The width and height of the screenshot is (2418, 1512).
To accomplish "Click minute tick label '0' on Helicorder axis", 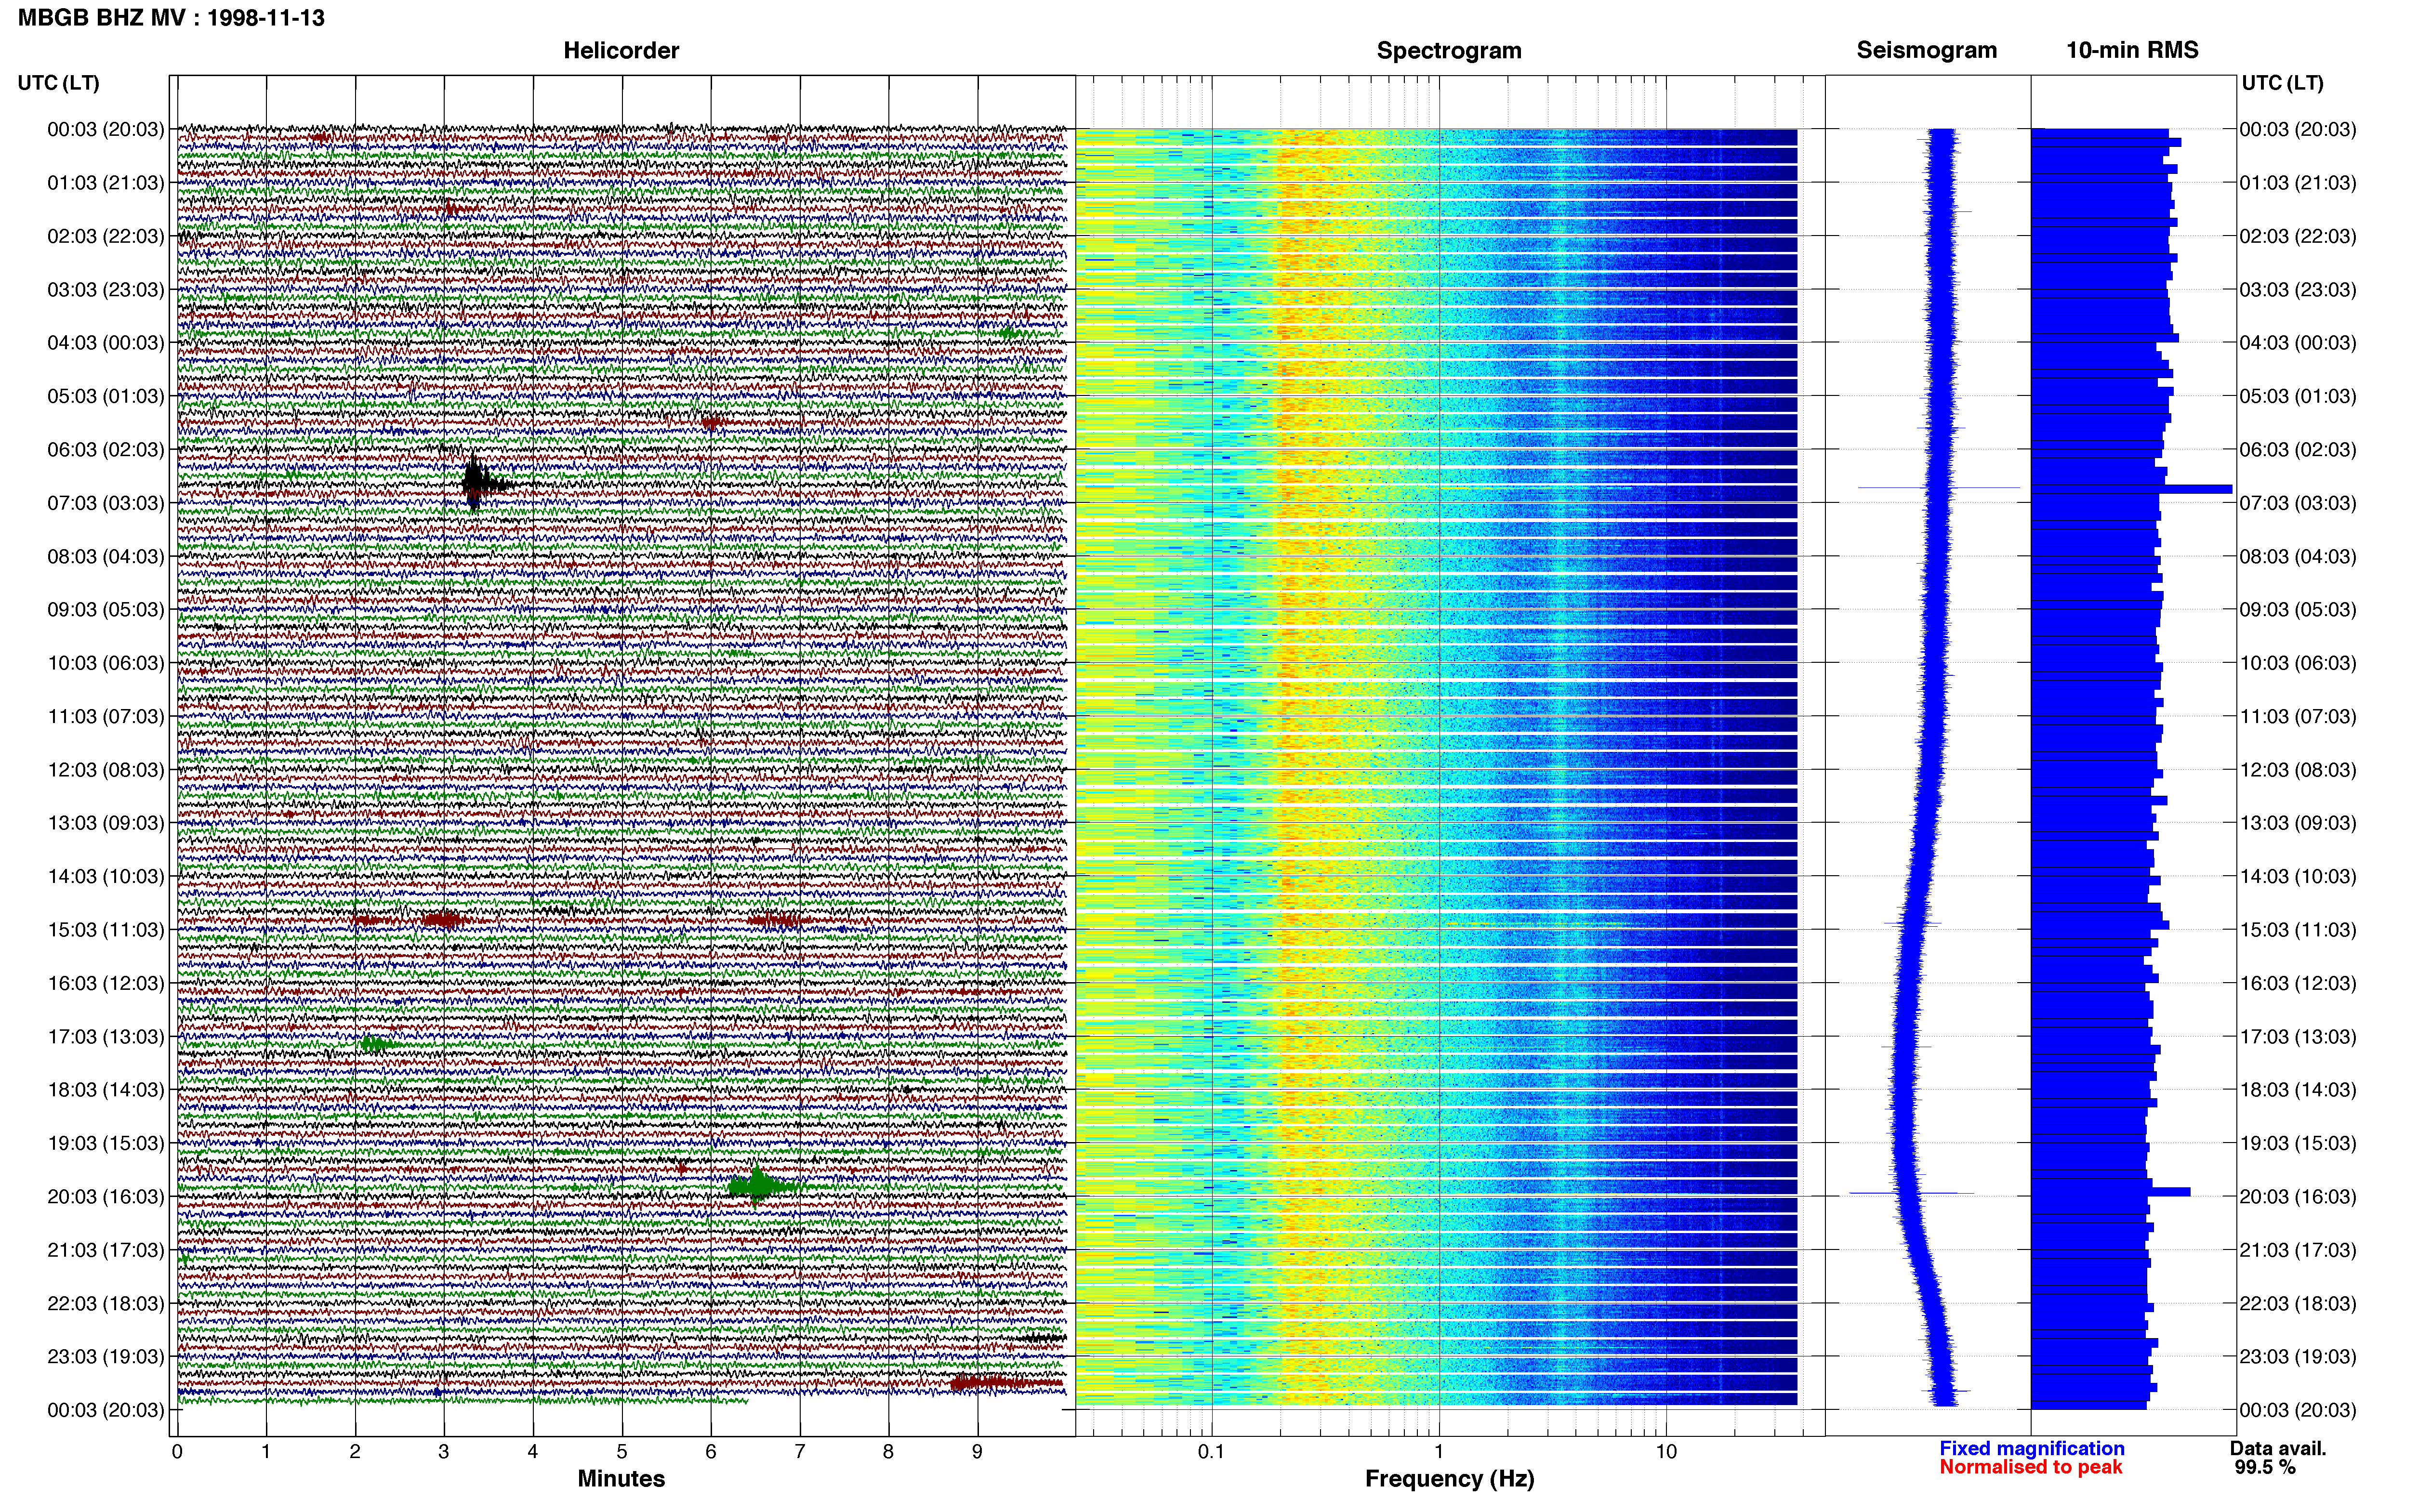I will tap(177, 1451).
